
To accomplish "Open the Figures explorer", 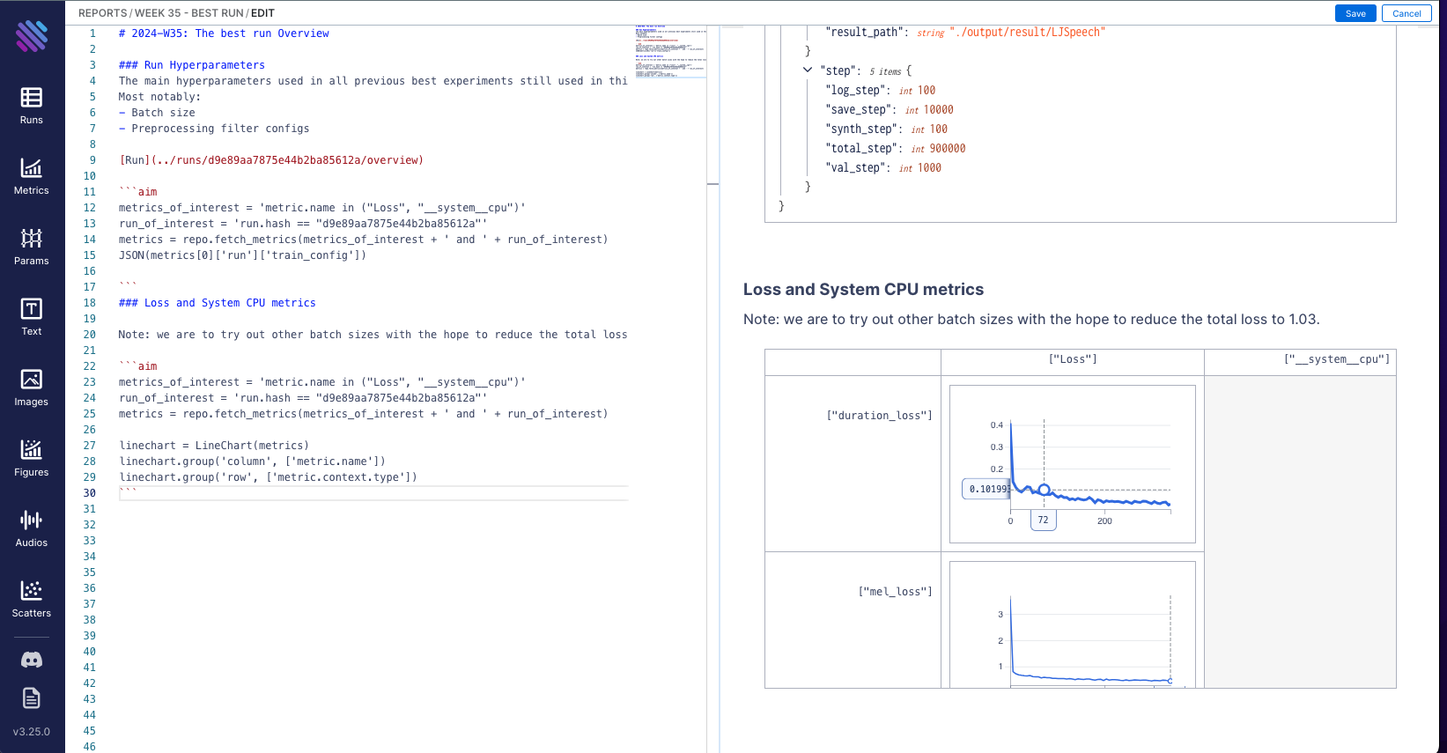I will pos(32,458).
